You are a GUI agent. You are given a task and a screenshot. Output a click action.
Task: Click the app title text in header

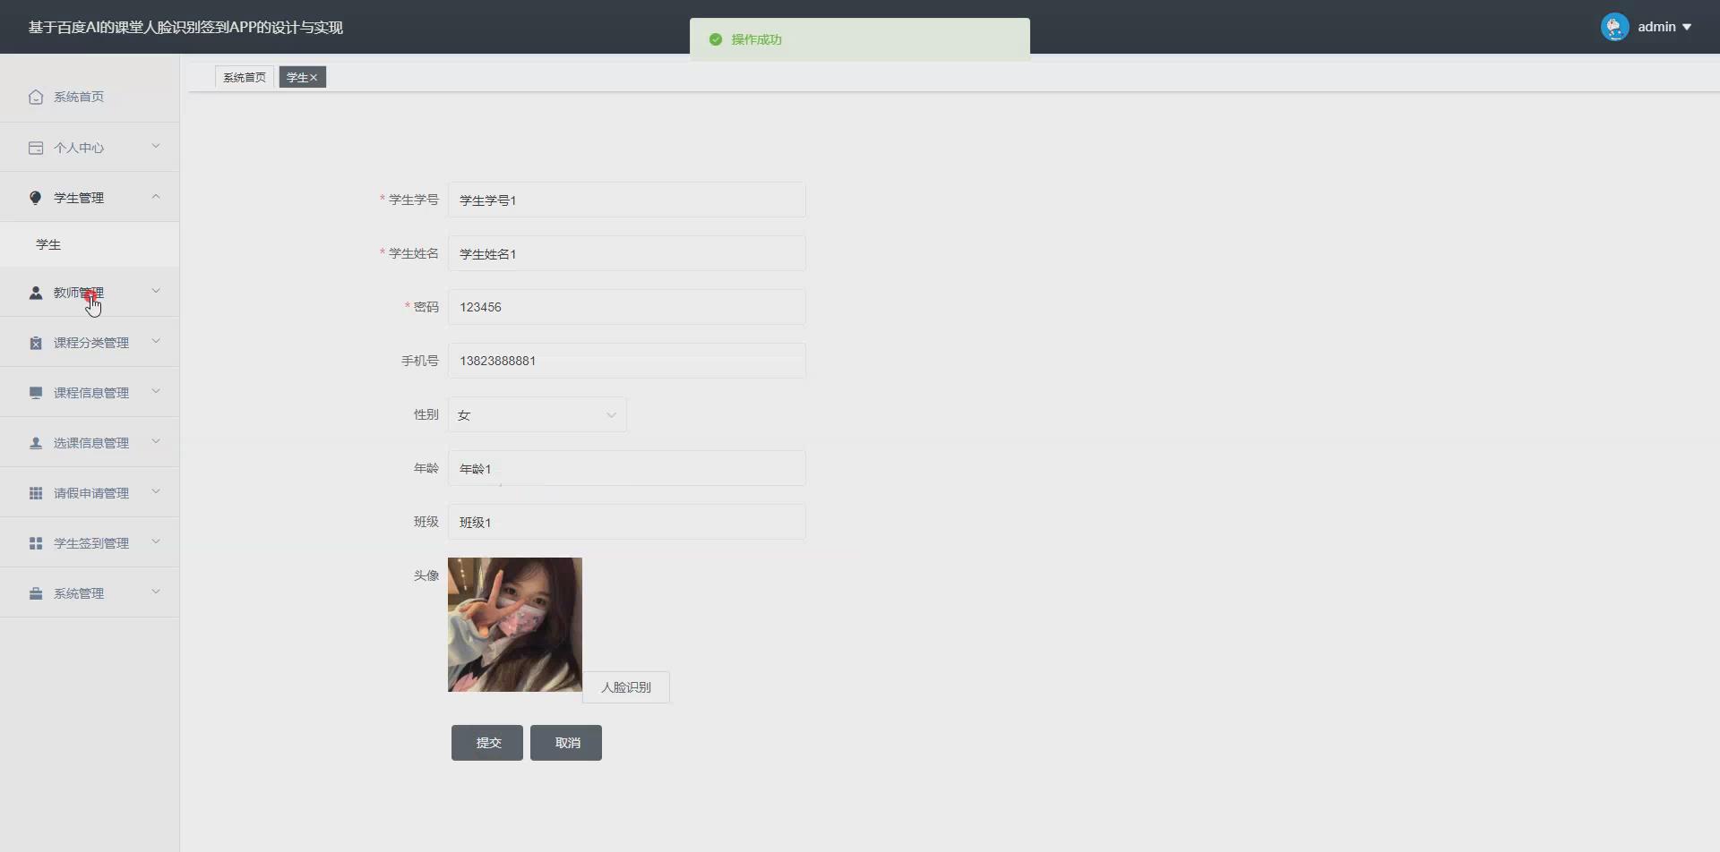tap(185, 27)
